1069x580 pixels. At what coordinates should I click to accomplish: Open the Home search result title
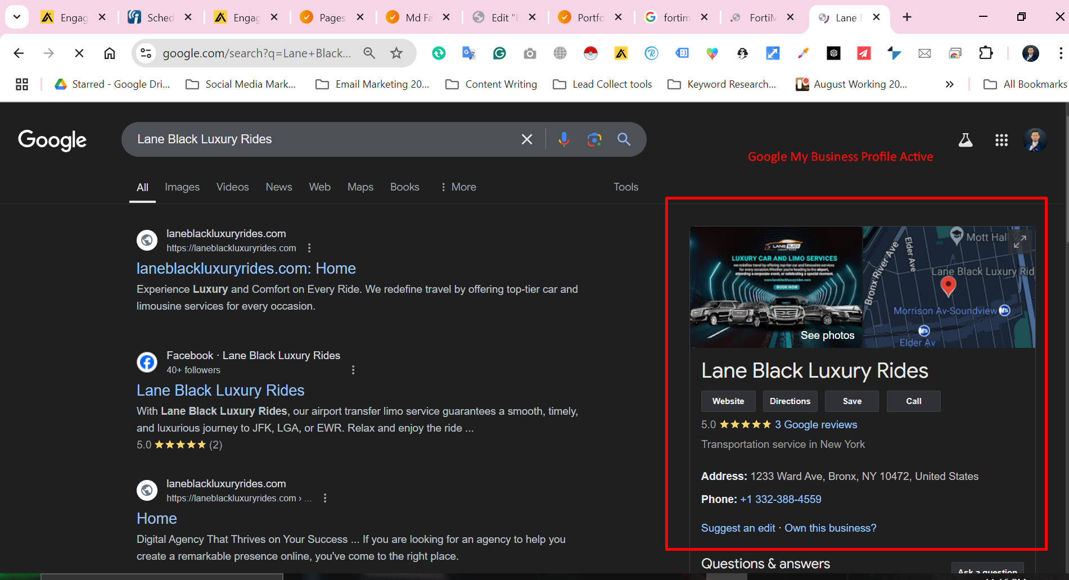click(157, 519)
